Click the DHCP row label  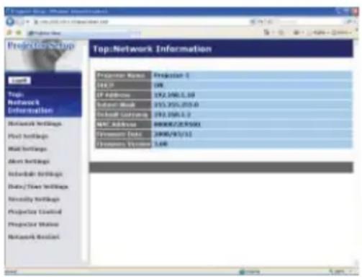point(123,85)
